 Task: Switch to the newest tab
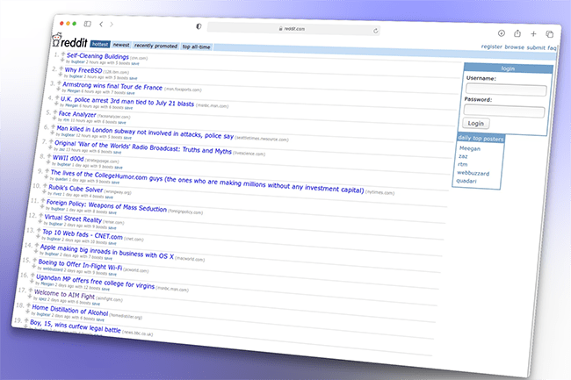(x=121, y=45)
